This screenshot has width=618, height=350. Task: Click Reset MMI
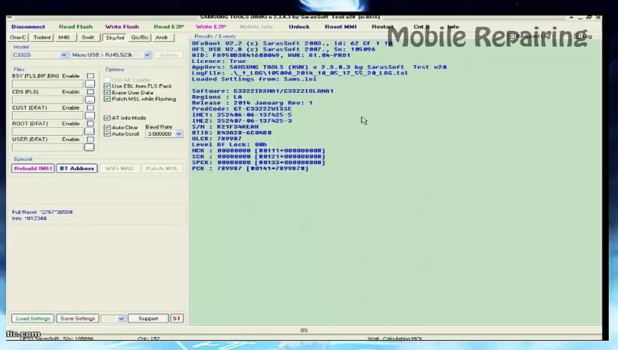(x=341, y=27)
